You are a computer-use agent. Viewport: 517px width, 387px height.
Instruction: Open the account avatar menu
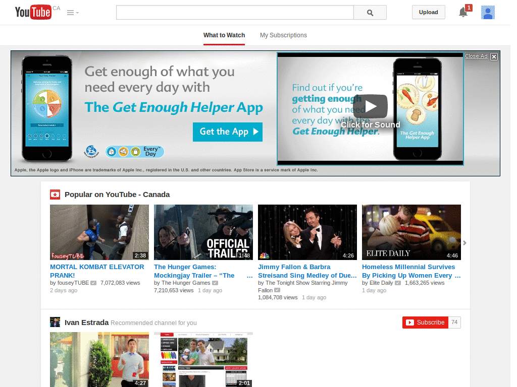pos(488,13)
